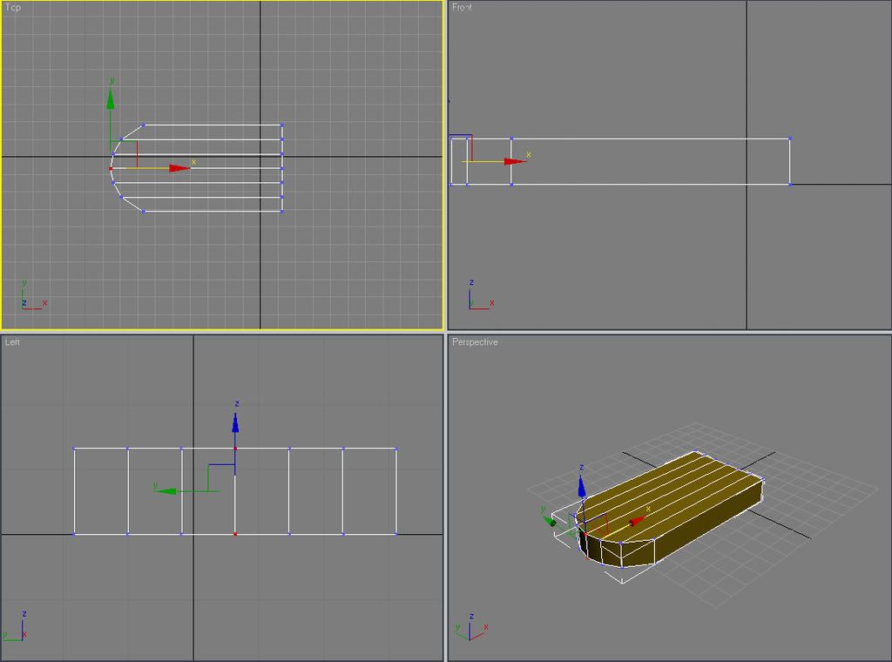892x662 pixels.
Task: Select the red X-axis gizmo arrow in the Top viewport
Action: [179, 168]
